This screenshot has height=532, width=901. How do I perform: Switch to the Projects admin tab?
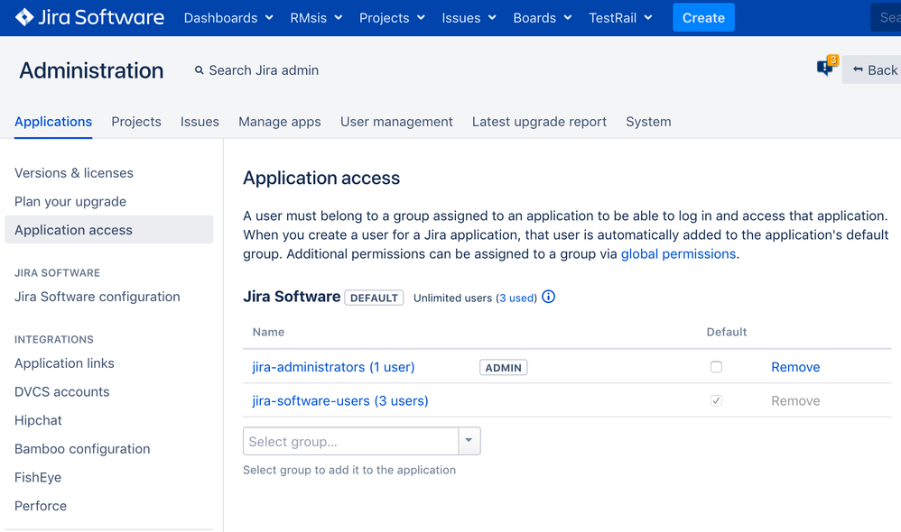[x=136, y=122]
